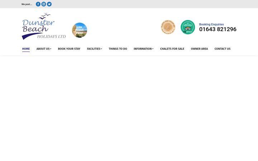Click the Dunster Beach Holidays logo

click(44, 26)
